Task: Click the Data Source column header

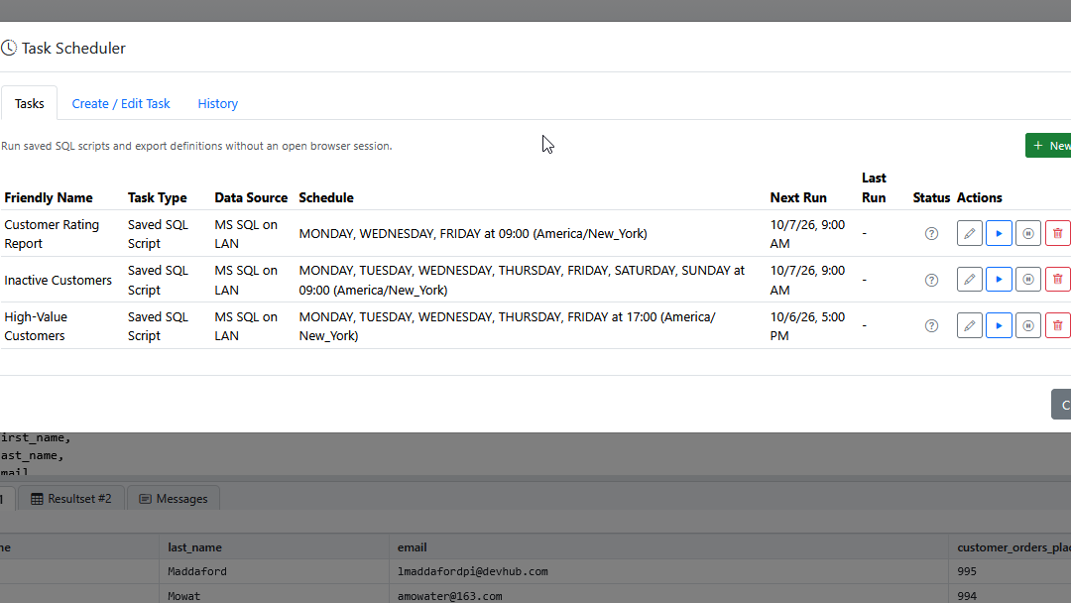Action: click(251, 197)
